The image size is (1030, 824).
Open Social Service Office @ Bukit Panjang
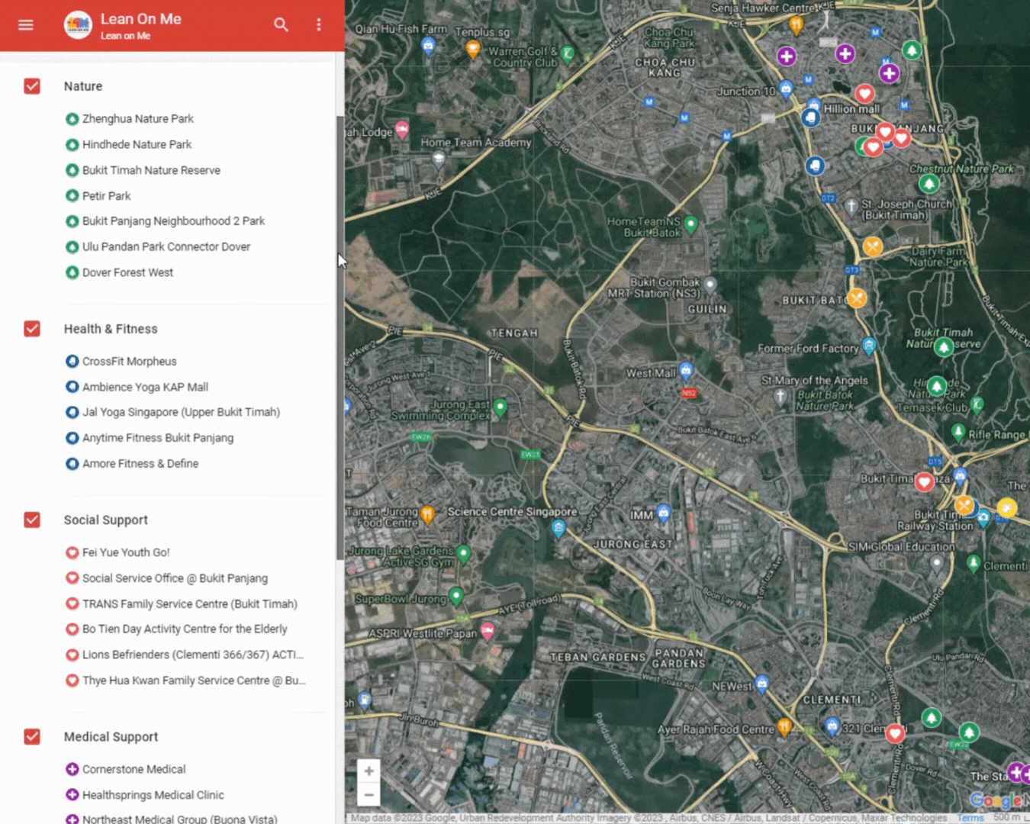pos(175,578)
